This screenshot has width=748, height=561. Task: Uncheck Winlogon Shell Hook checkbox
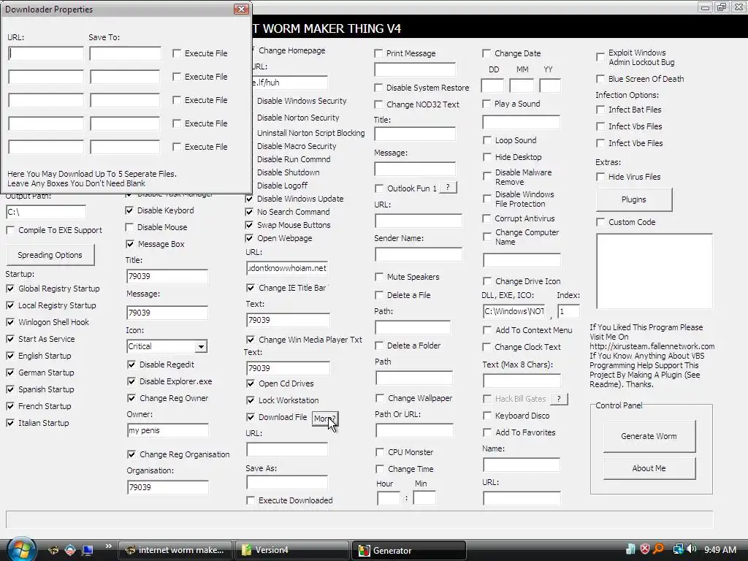(10, 322)
